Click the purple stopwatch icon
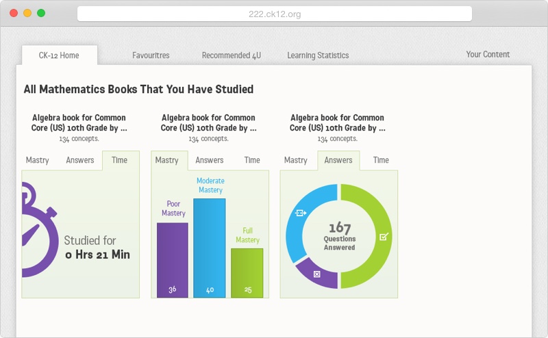This screenshot has height=338, width=548. pos(39,230)
